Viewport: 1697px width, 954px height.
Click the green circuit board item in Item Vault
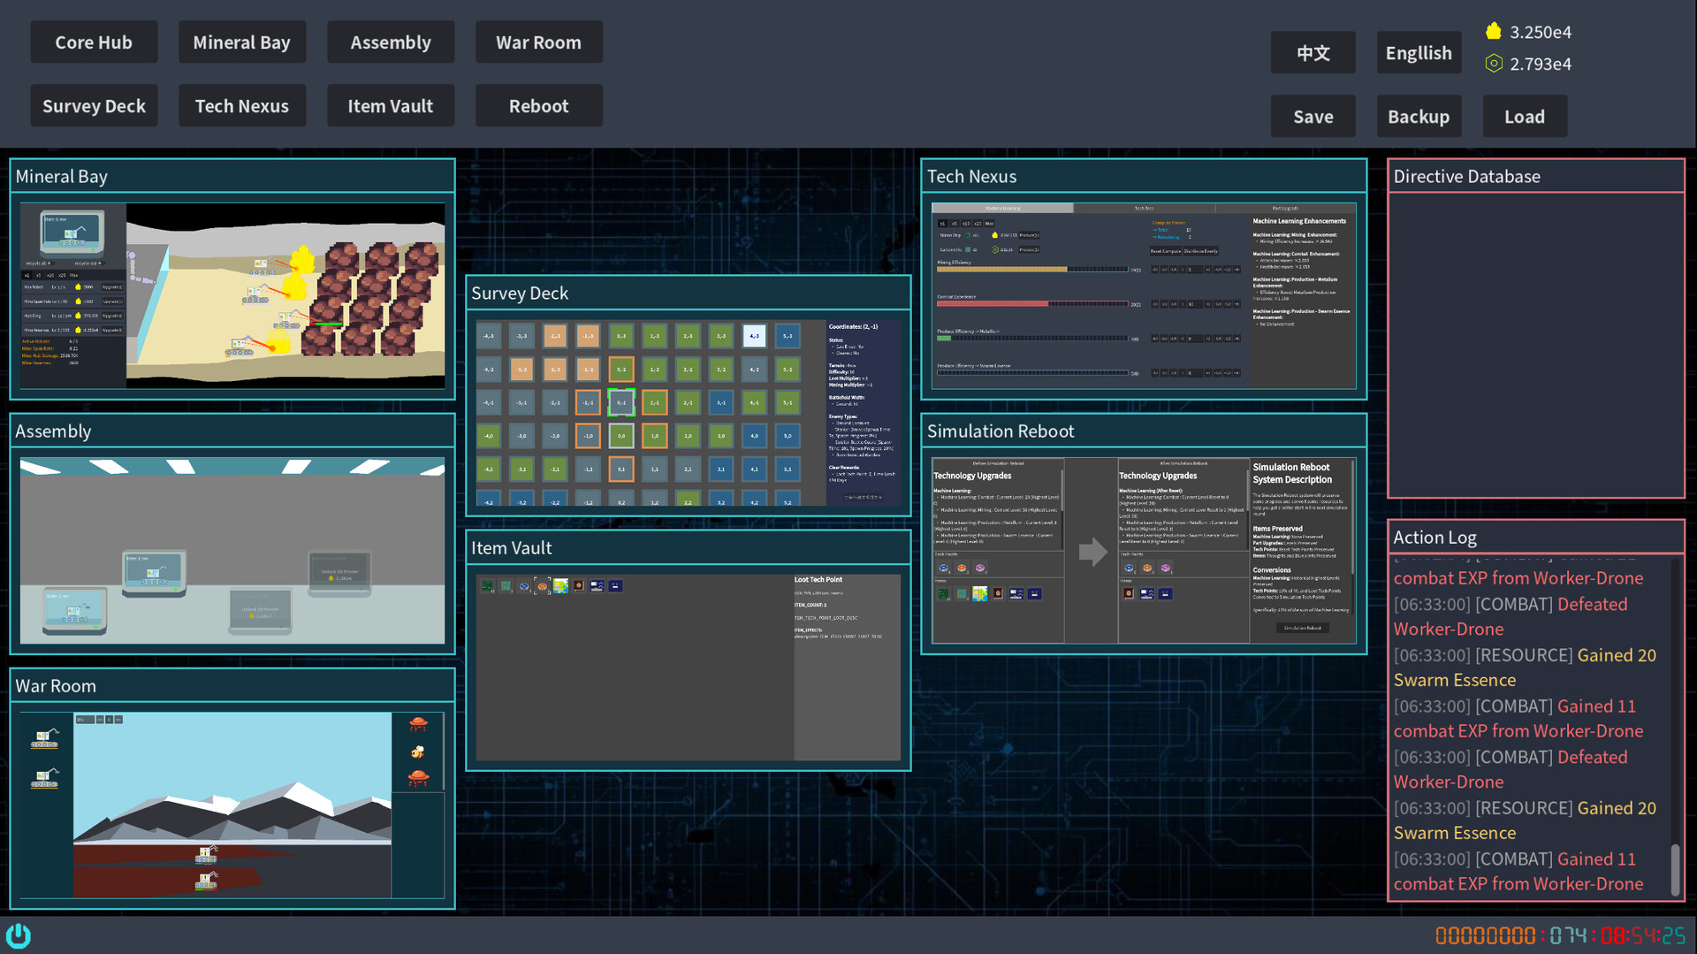point(487,585)
